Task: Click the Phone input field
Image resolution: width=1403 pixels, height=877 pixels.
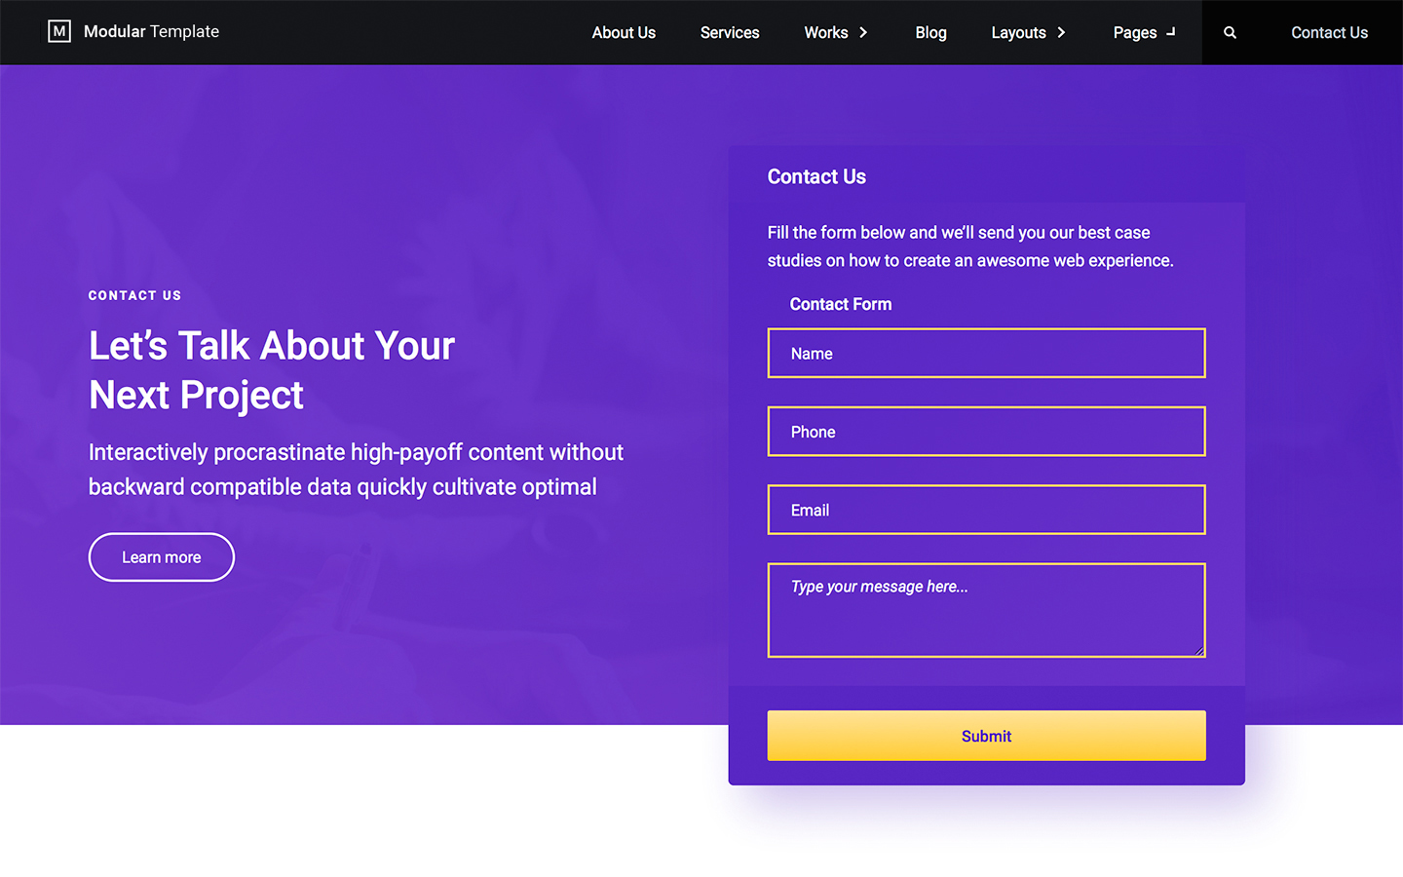Action: (x=986, y=431)
